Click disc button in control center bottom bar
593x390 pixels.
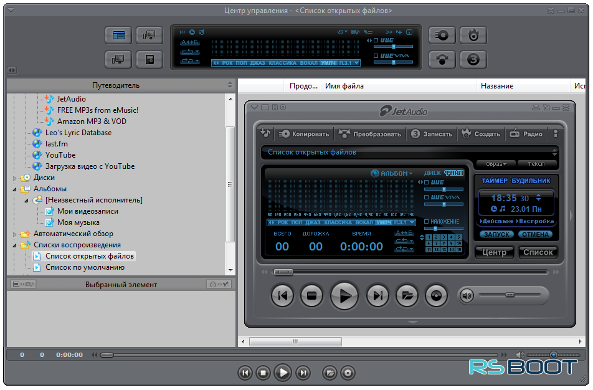point(348,373)
